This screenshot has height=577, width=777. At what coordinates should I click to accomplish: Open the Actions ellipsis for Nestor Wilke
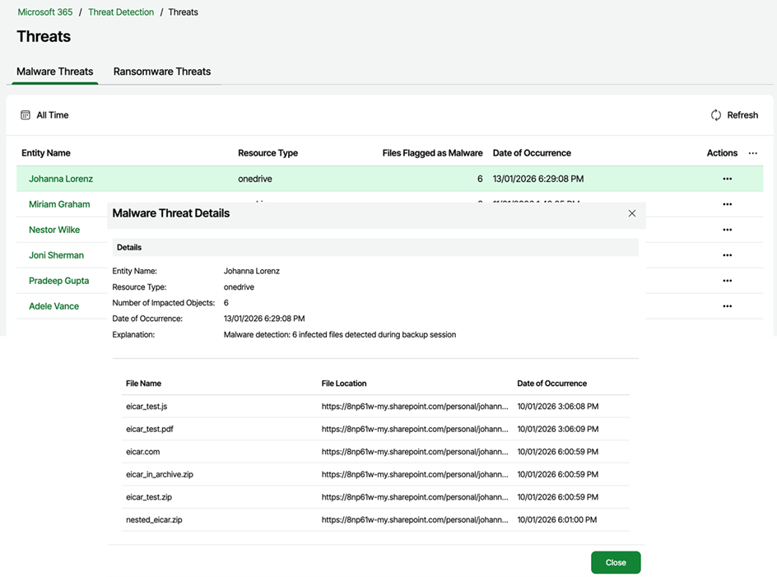pos(727,230)
